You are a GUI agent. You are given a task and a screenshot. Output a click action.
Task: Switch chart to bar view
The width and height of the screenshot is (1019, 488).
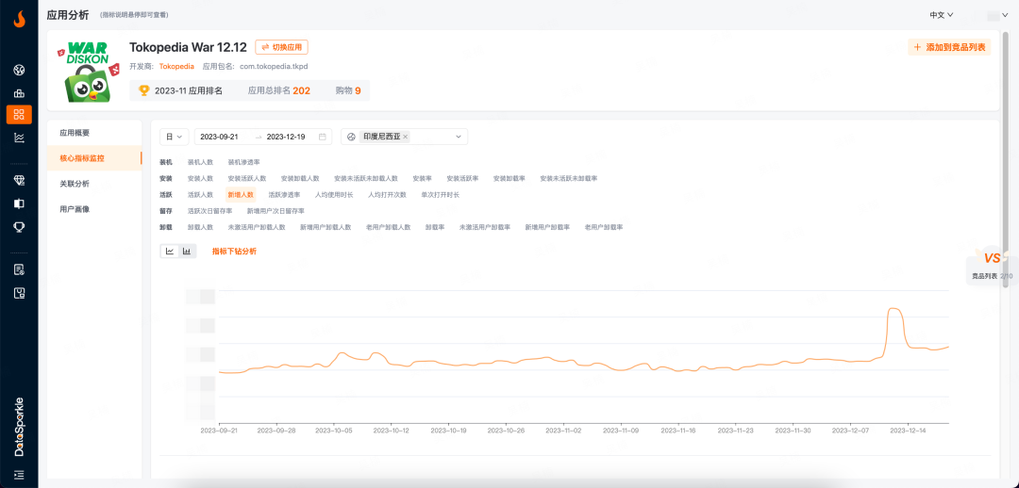click(187, 252)
